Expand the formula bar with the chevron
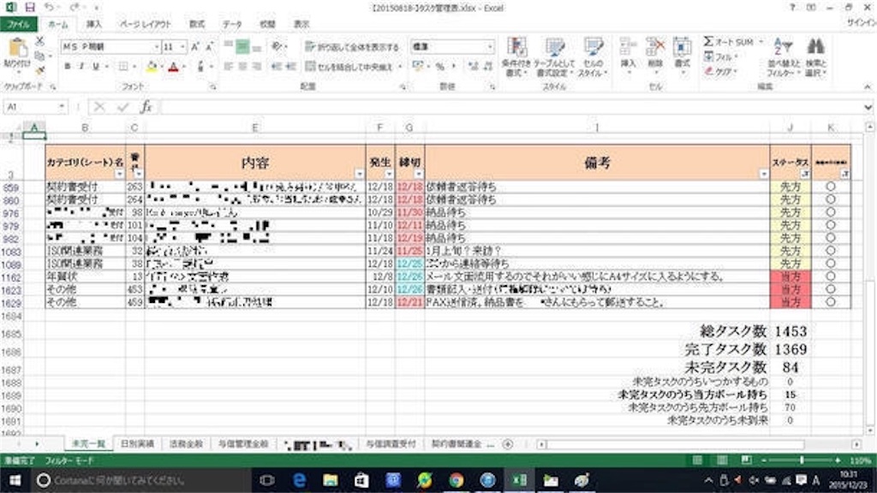Screen dimensions: 877x493 tap(868, 106)
